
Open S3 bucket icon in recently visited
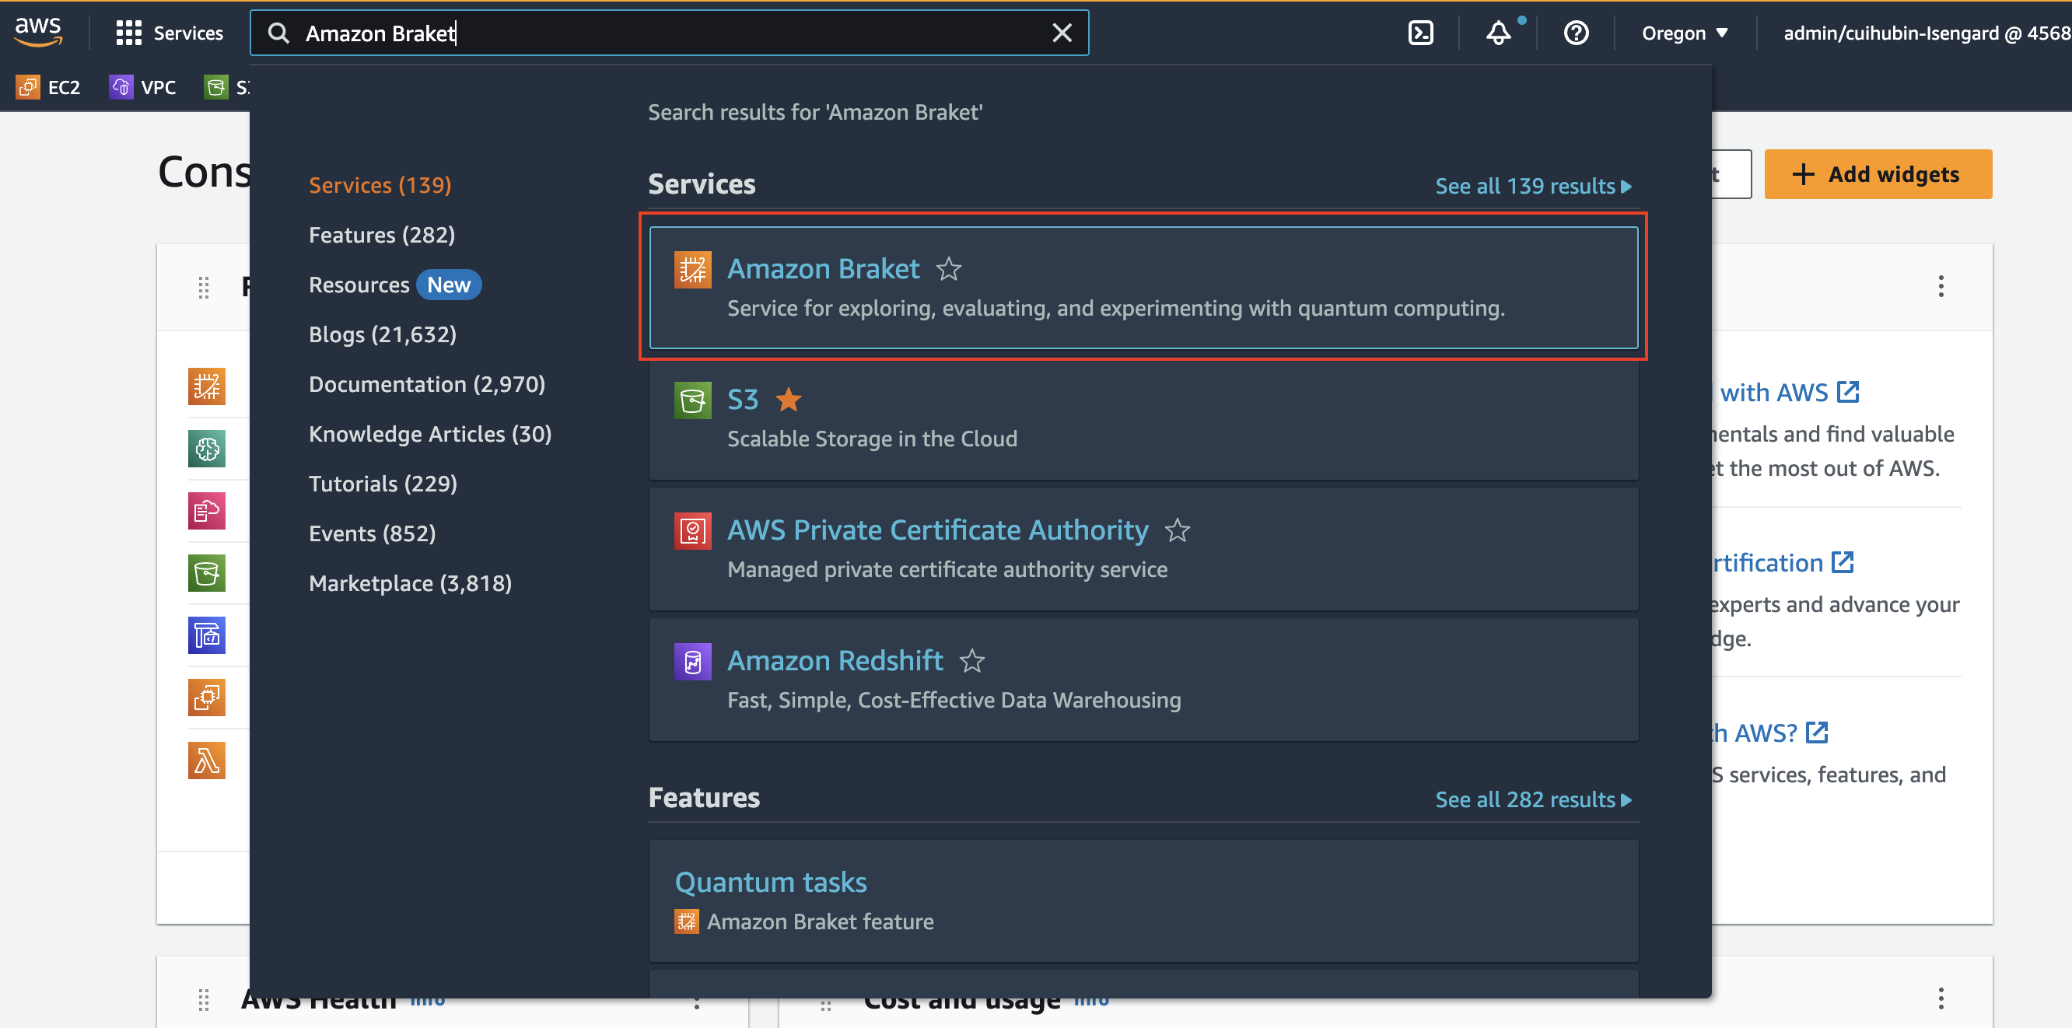(207, 574)
